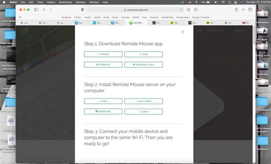Download the iPad app
Screen dimensions: 271x164
point(144,54)
